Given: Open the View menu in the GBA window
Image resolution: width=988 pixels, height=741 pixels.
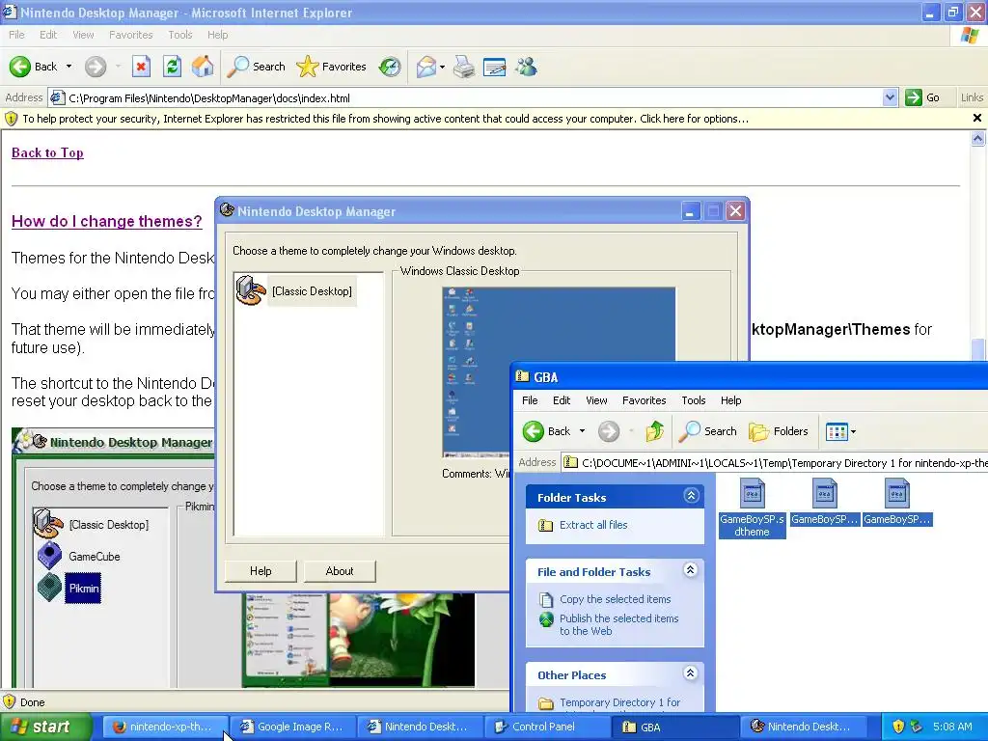Looking at the screenshot, I should [596, 400].
